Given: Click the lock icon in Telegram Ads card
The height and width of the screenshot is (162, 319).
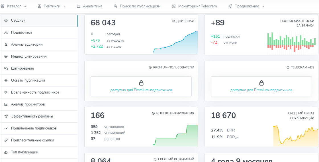Looking at the screenshot, I should pyautogui.click(x=261, y=83).
